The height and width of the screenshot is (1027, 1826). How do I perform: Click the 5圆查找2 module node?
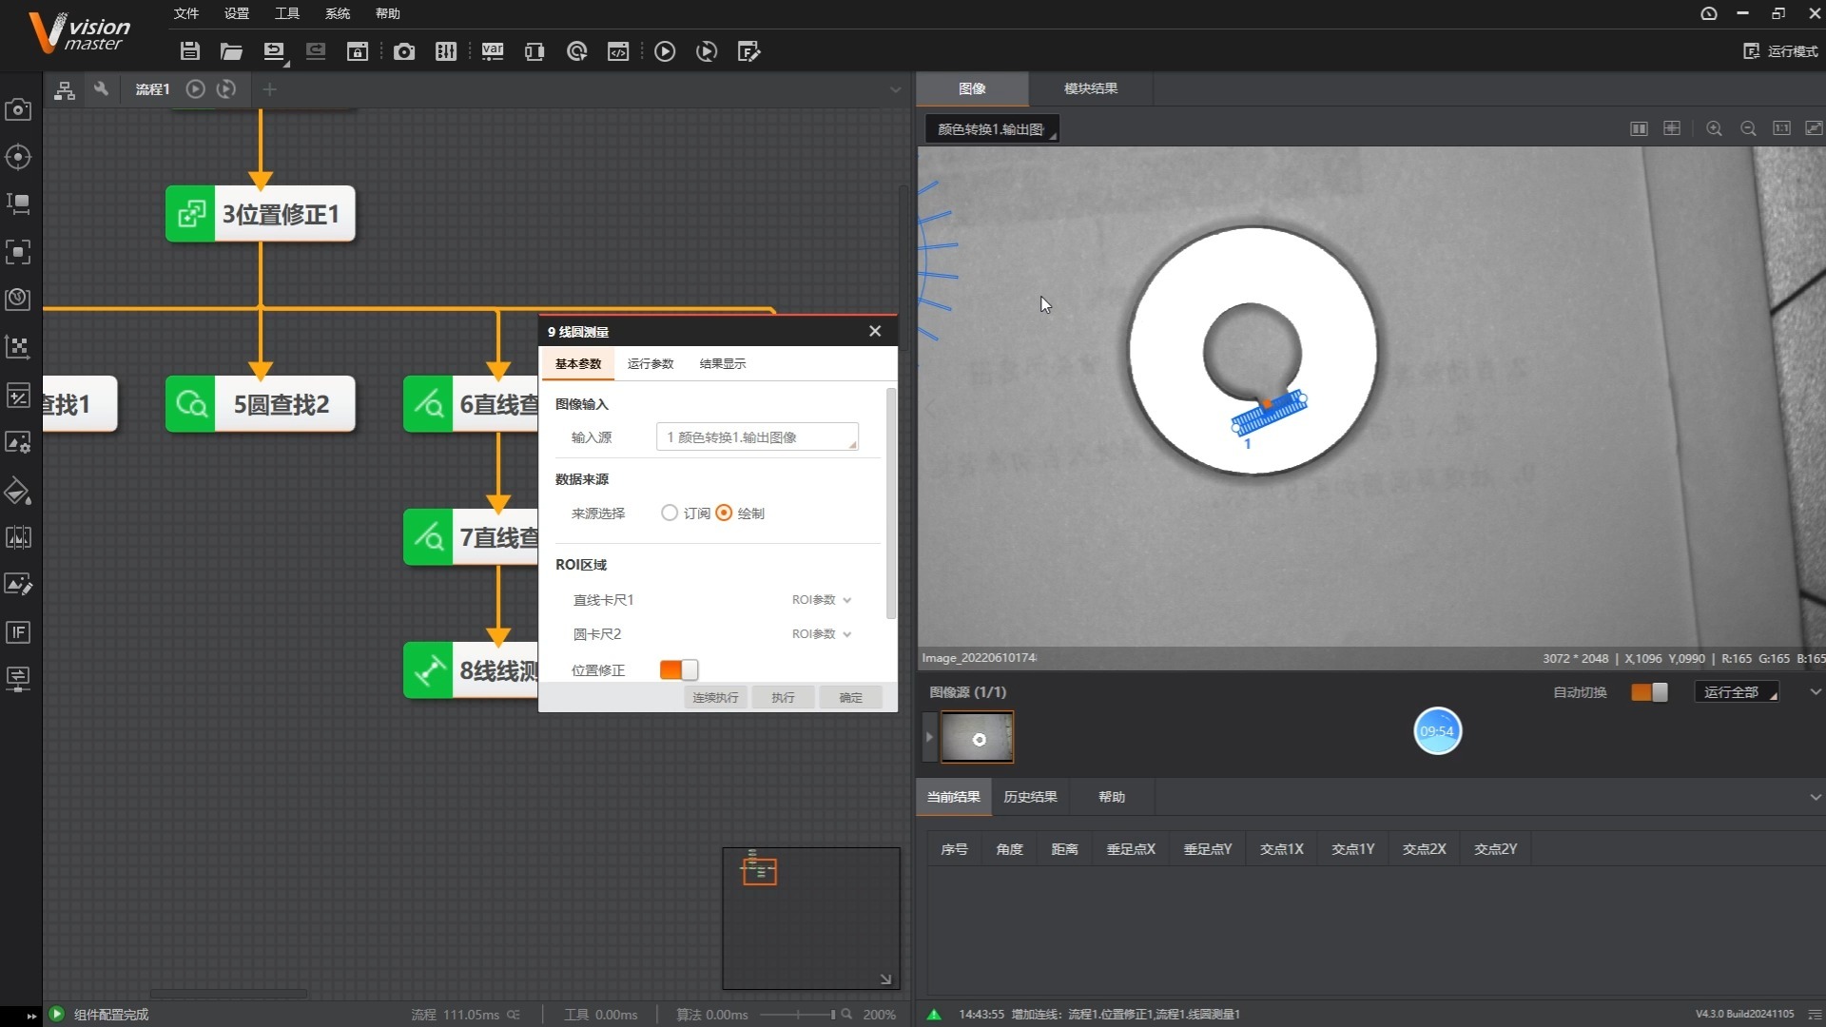pos(261,404)
